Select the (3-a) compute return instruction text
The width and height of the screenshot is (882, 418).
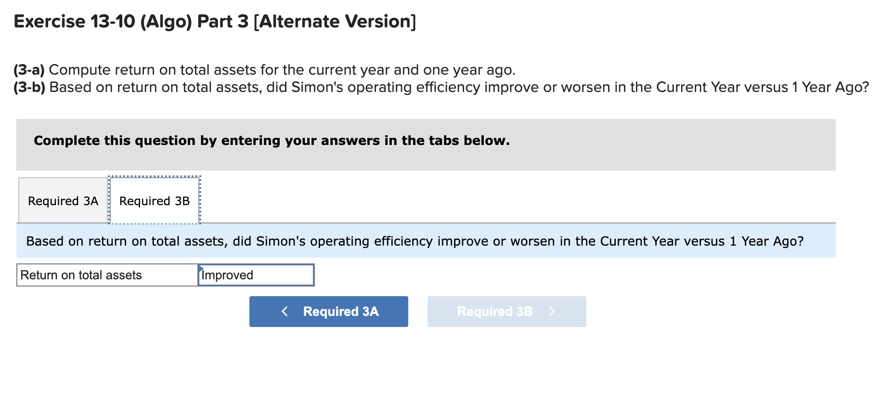pyautogui.click(x=264, y=70)
